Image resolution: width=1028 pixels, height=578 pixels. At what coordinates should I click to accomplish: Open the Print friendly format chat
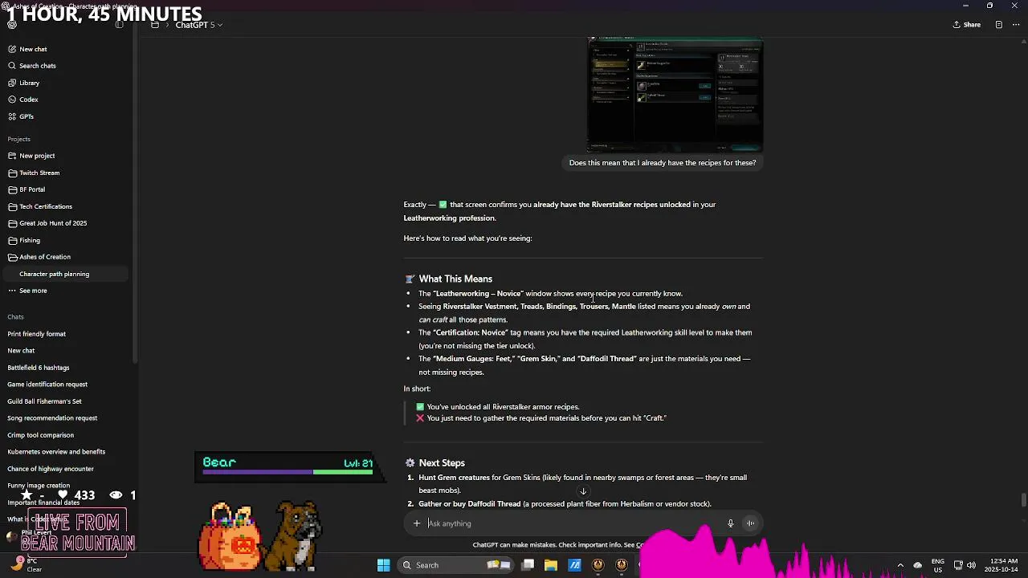coord(37,334)
